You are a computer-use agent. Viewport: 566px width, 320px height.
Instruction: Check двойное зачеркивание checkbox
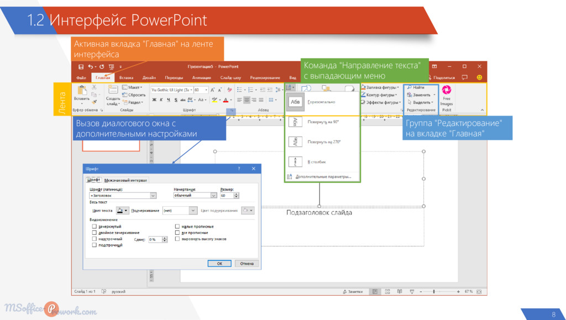point(94,233)
